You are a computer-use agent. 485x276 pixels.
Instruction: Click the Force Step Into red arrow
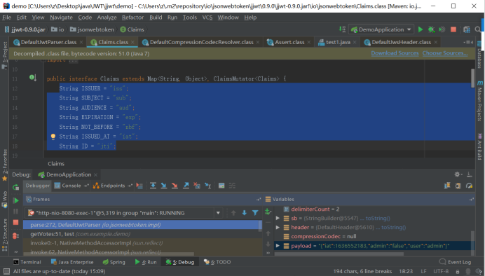coord(175,186)
